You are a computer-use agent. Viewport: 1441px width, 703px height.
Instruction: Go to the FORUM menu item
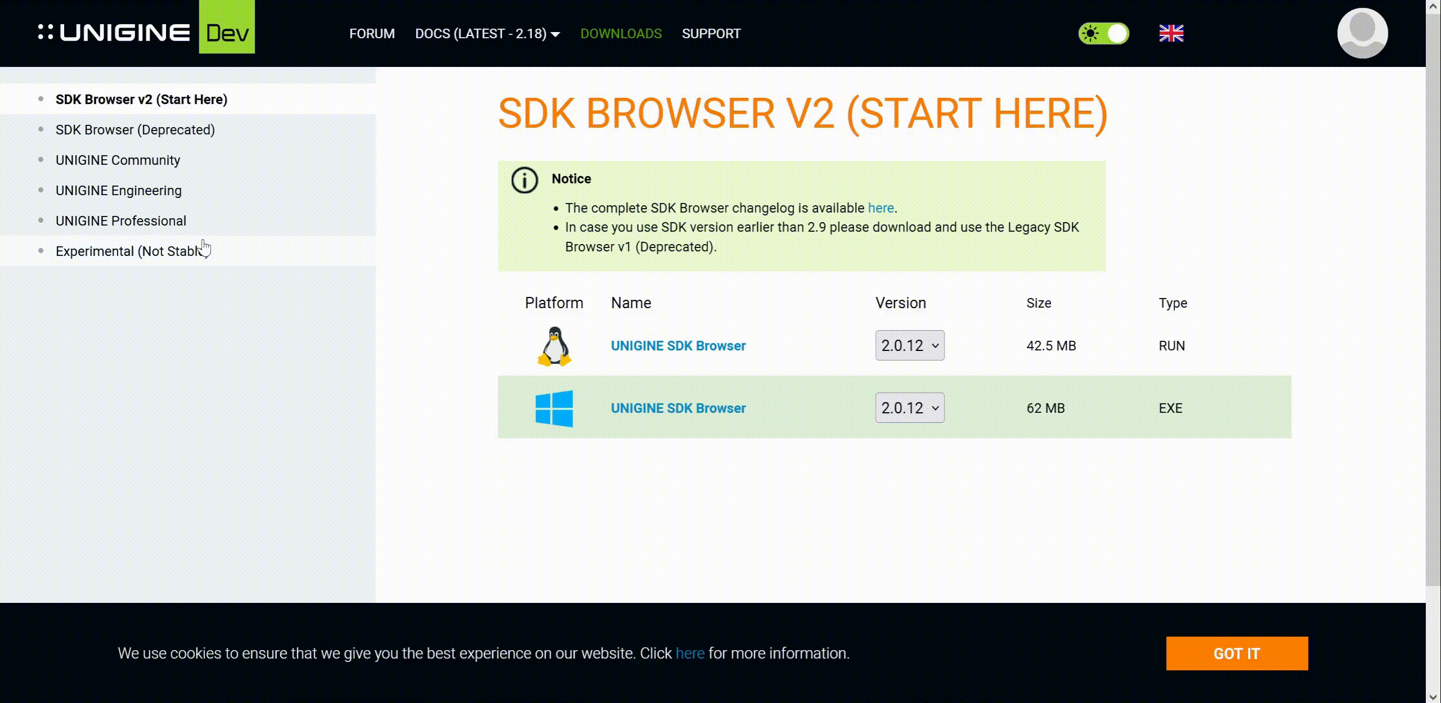click(372, 34)
